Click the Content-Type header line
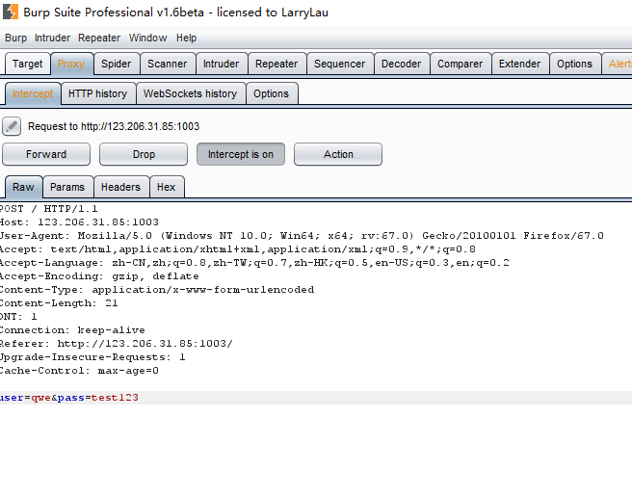The height and width of the screenshot is (496, 632). (x=157, y=290)
